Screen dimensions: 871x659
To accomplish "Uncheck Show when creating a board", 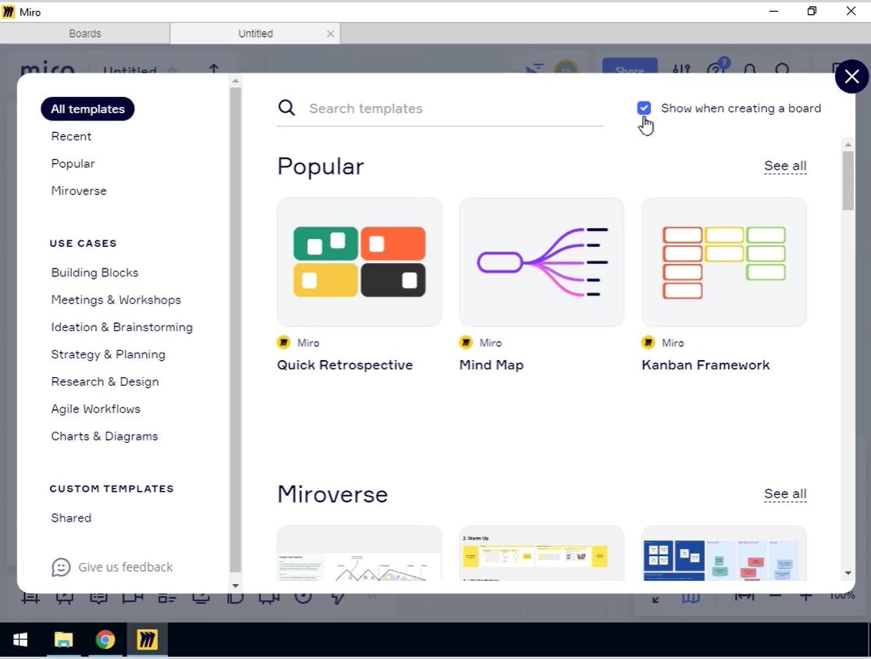I will pos(644,108).
